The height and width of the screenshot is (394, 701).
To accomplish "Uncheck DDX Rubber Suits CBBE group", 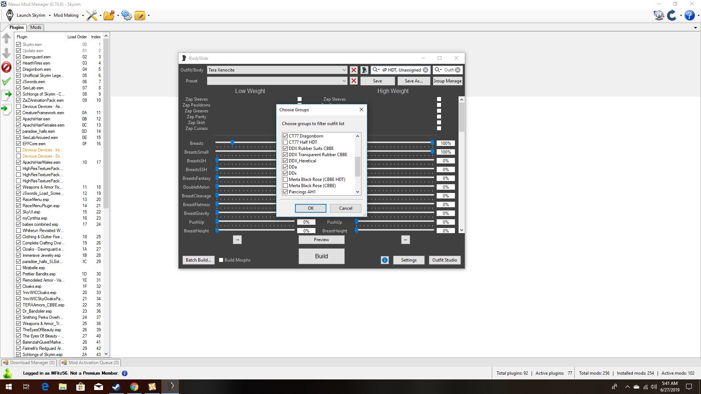I will tap(286, 148).
